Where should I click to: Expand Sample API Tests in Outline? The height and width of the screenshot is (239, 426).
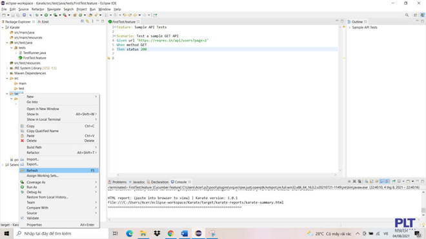[350, 28]
